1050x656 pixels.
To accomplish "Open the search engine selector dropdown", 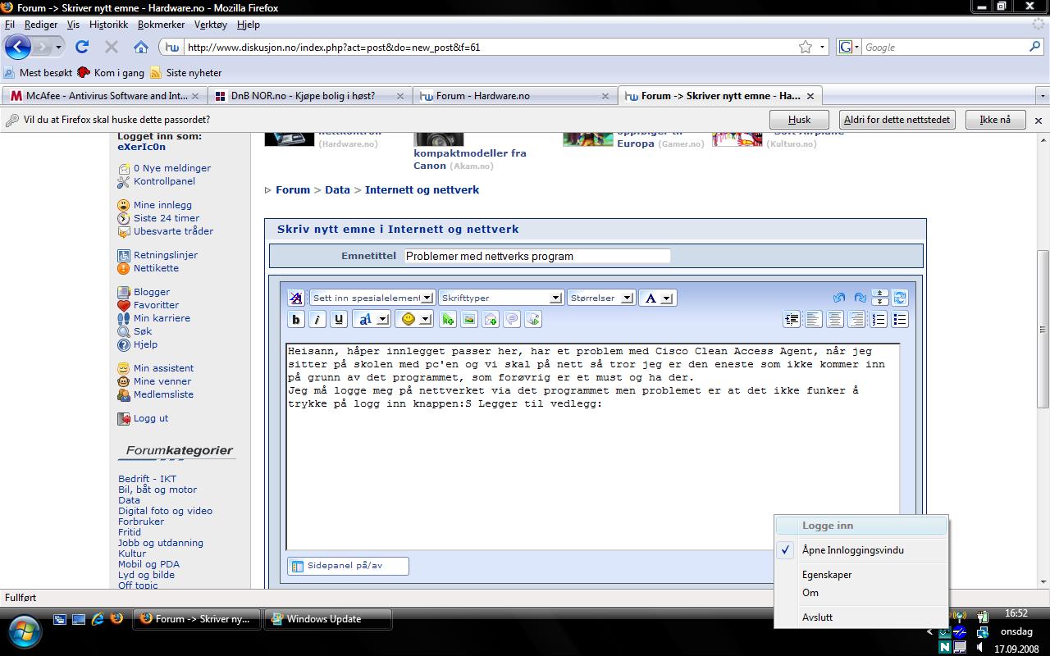I will (850, 47).
